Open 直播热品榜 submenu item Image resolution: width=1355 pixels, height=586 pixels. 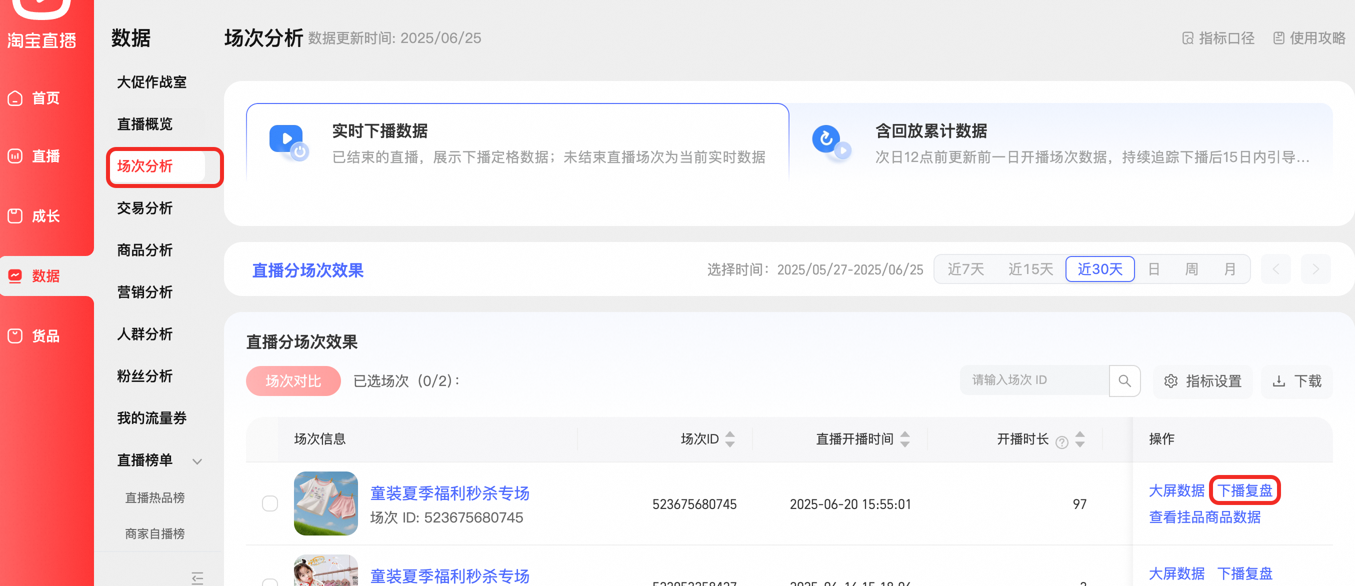[154, 497]
